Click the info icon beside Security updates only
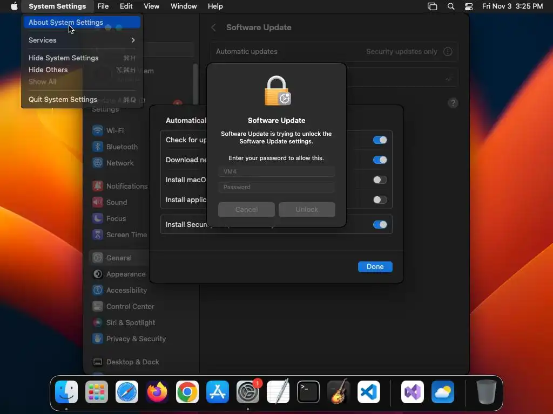The height and width of the screenshot is (414, 553). [x=448, y=51]
